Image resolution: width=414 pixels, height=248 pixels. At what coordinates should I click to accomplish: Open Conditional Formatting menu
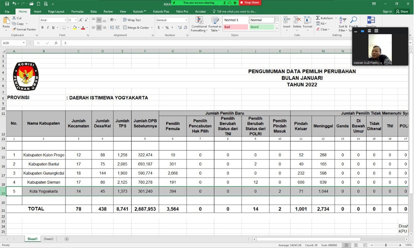tap(199, 23)
